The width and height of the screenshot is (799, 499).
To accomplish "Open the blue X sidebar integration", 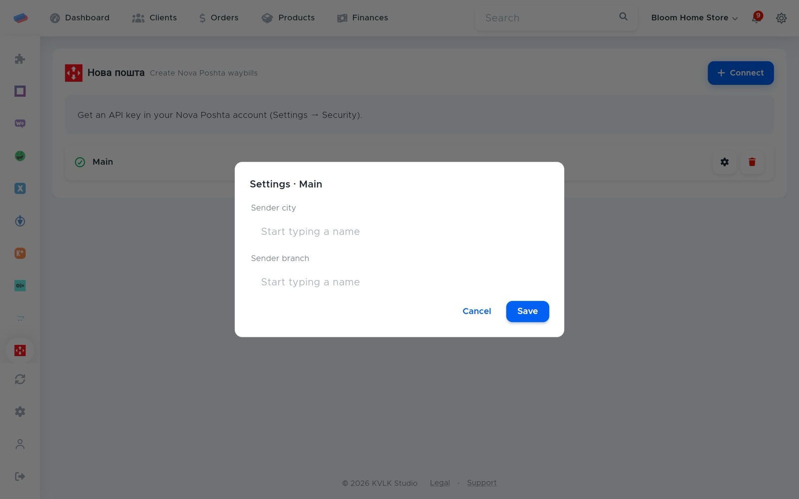I will coord(20,189).
